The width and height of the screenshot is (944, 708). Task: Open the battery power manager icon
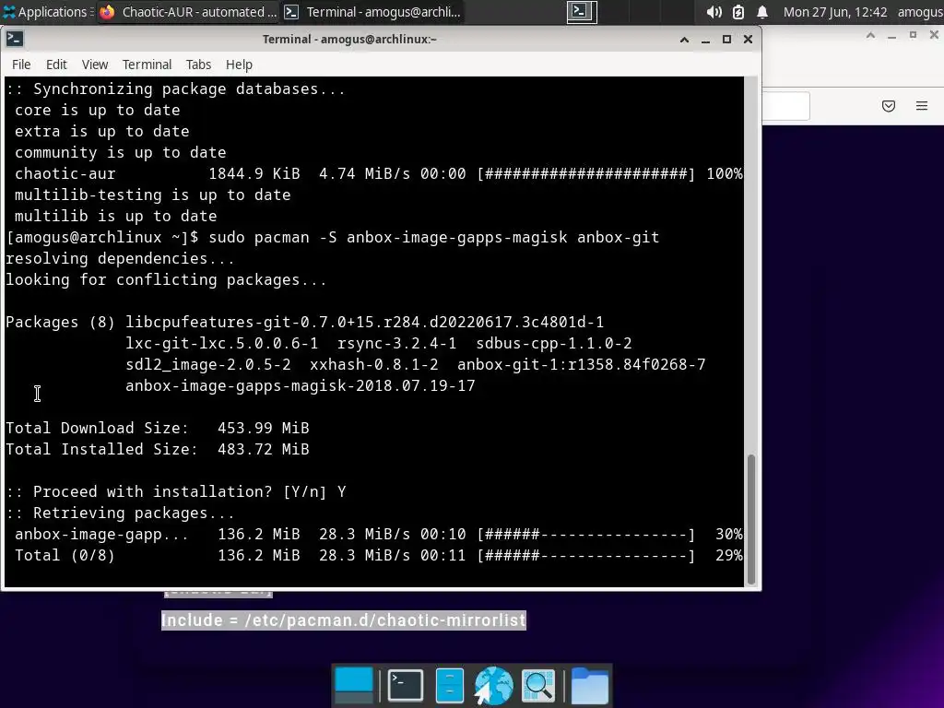pyautogui.click(x=738, y=11)
